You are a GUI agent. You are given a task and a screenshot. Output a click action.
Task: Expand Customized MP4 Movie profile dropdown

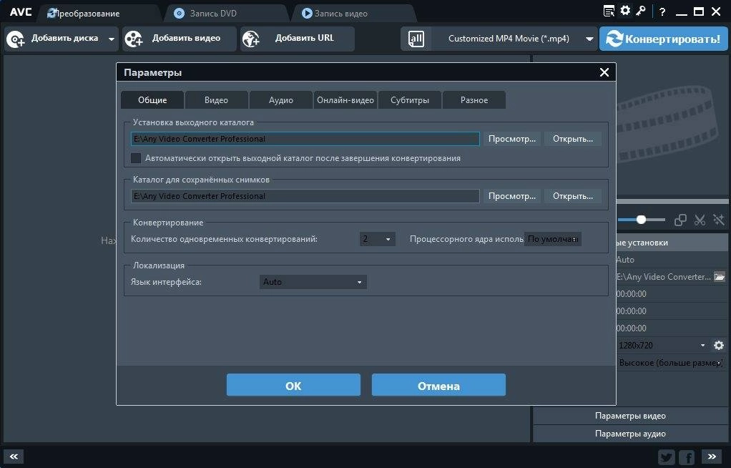pos(589,39)
